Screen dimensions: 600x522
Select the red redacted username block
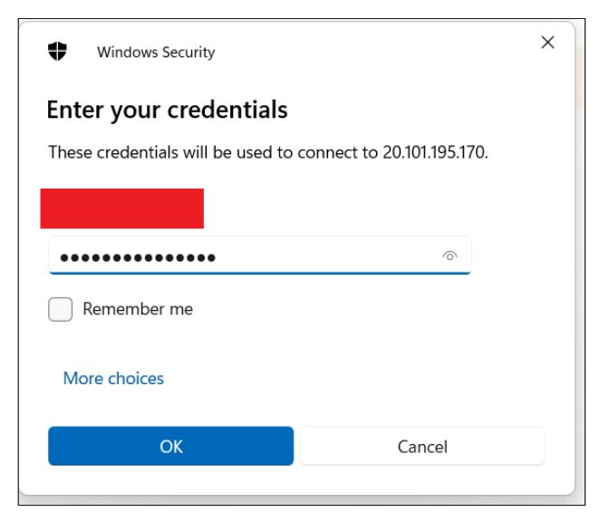point(122,208)
